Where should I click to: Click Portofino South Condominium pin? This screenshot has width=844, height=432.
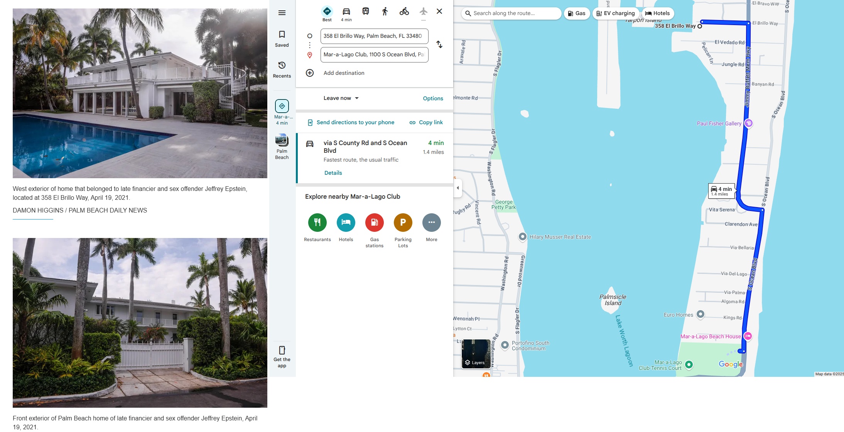pos(505,345)
